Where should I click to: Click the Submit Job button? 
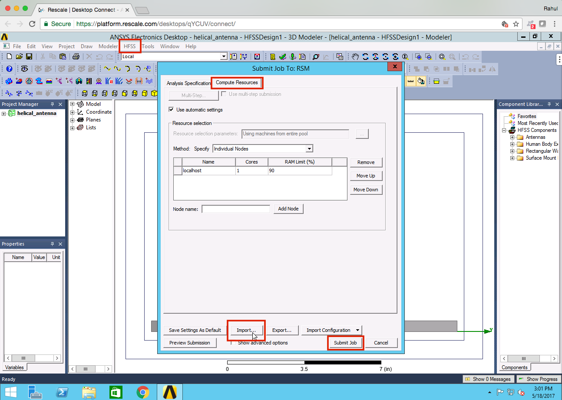(345, 343)
